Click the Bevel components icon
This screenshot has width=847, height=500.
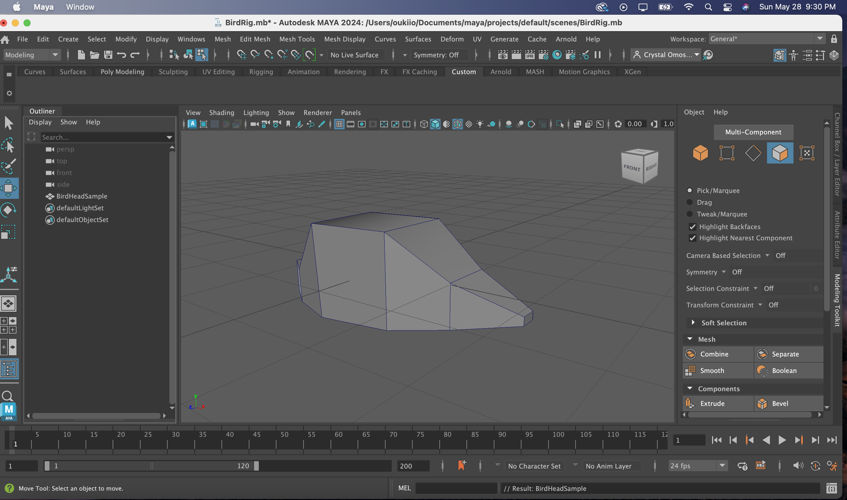tap(762, 403)
